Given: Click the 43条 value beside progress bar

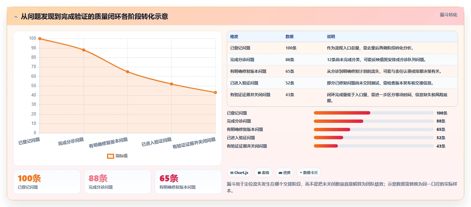Looking at the screenshot, I should click(x=441, y=146).
